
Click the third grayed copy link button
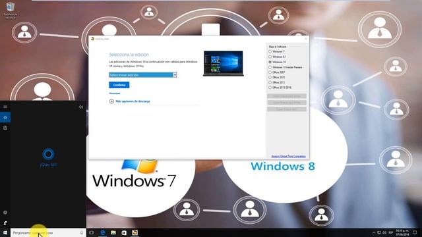tap(287, 109)
